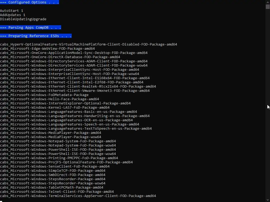Click the 'AddUpdates 1' line
This screenshot has width=270, height=202.
[13, 15]
